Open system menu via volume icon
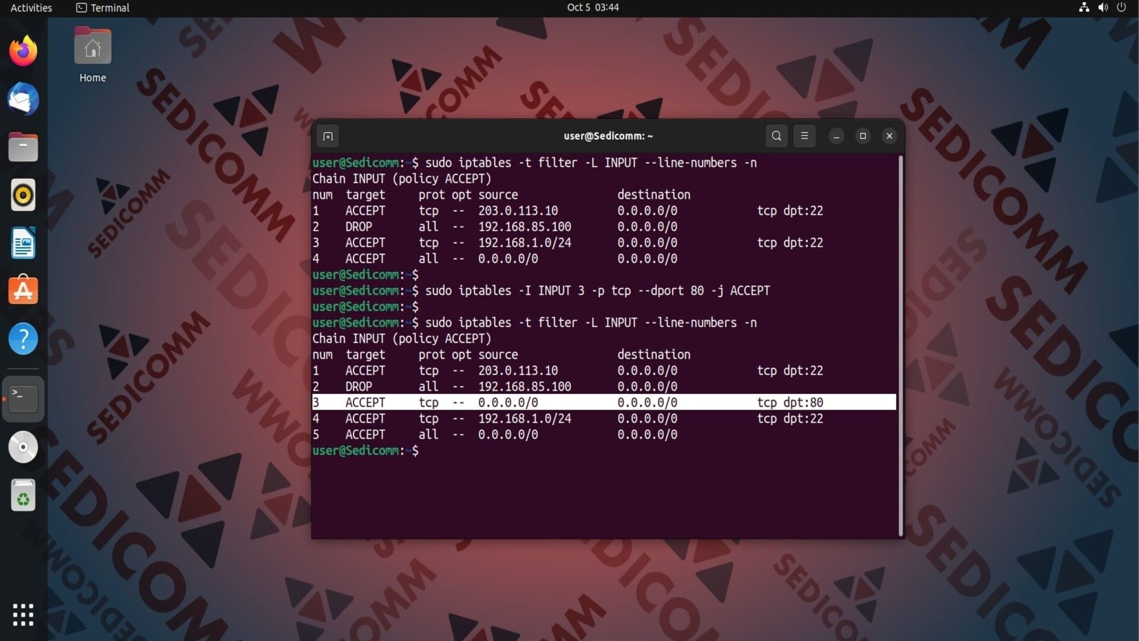This screenshot has height=641, width=1139. tap(1103, 8)
